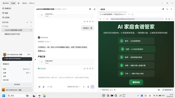
Task: Start a new task via 新建任务
Action: point(7,8)
